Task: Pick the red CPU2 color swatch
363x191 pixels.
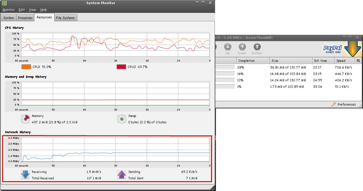Action: coord(121,67)
